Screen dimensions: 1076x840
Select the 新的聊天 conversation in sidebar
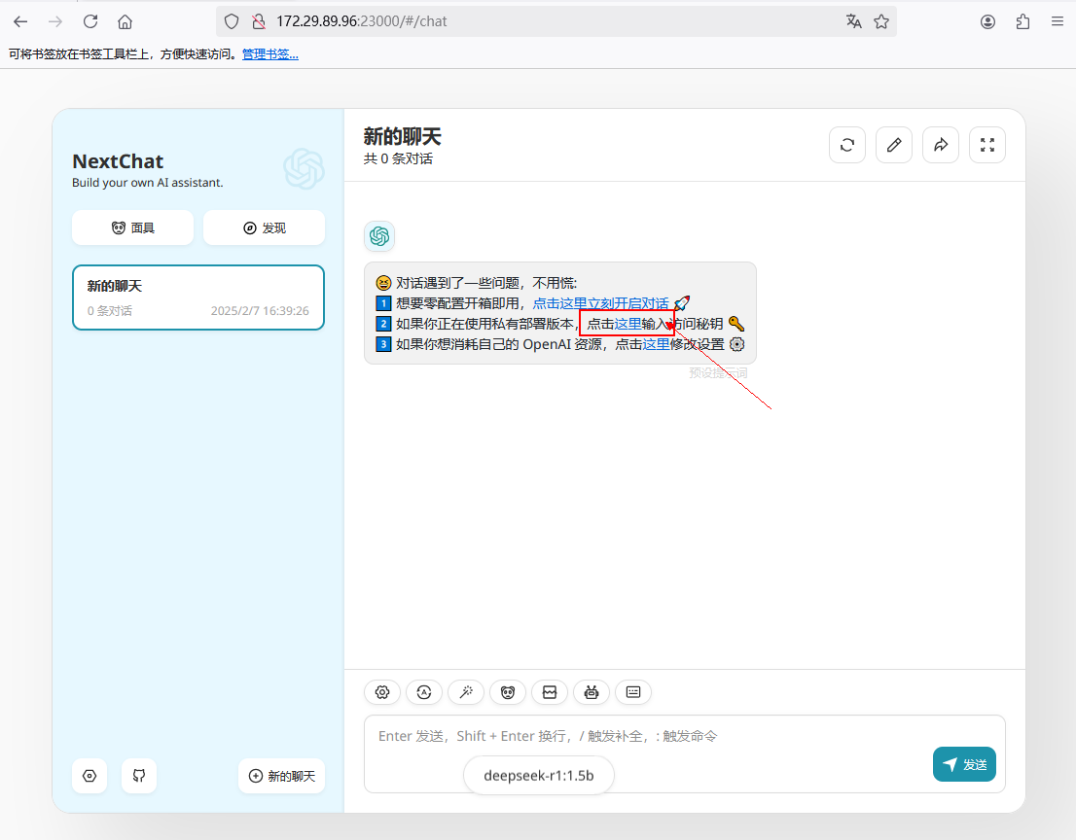pos(198,297)
